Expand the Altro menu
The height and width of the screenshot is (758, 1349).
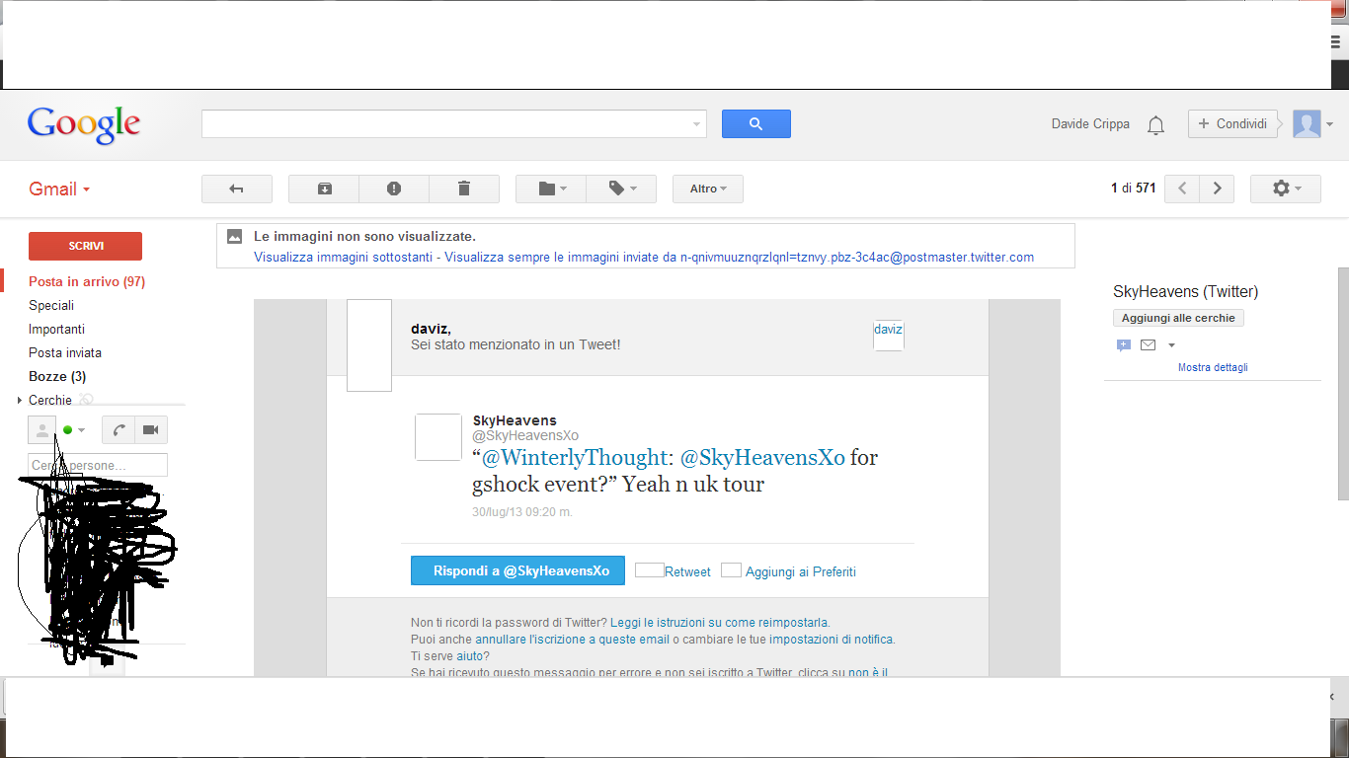(707, 189)
